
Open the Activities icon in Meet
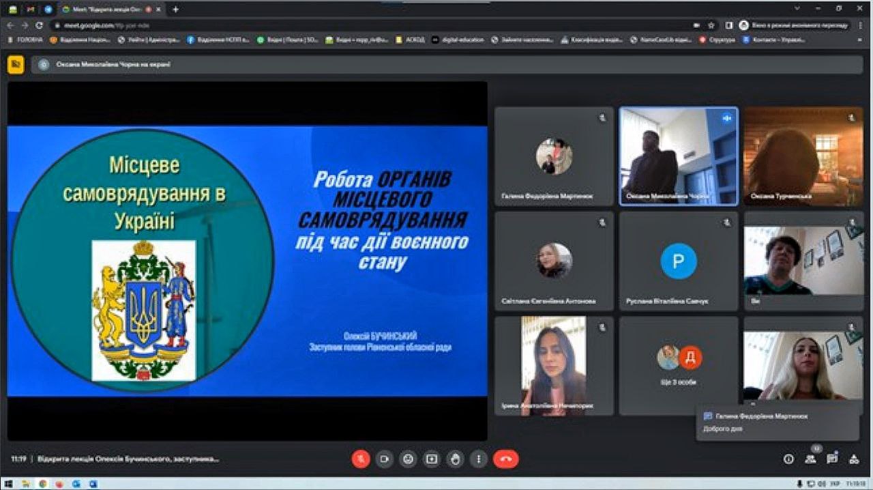(x=854, y=459)
